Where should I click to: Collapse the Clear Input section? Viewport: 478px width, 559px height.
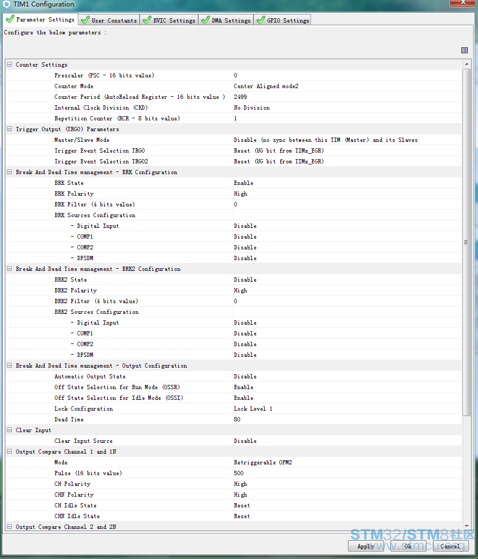click(10, 430)
